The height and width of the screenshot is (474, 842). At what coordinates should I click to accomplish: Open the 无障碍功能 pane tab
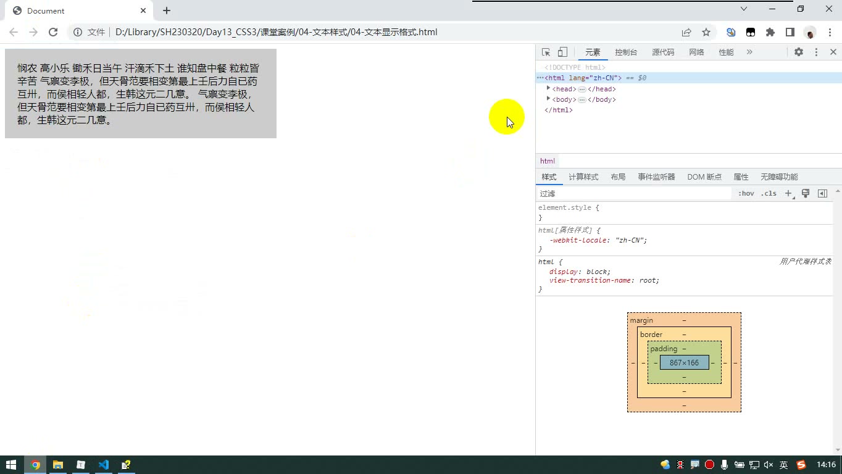[779, 177]
